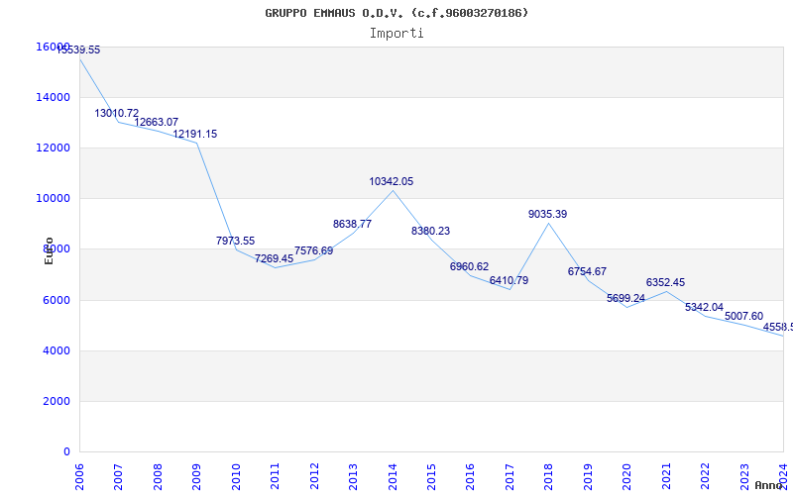Click the y-axis tick 4000
Viewport: 793px width, 495px height.
(x=56, y=350)
